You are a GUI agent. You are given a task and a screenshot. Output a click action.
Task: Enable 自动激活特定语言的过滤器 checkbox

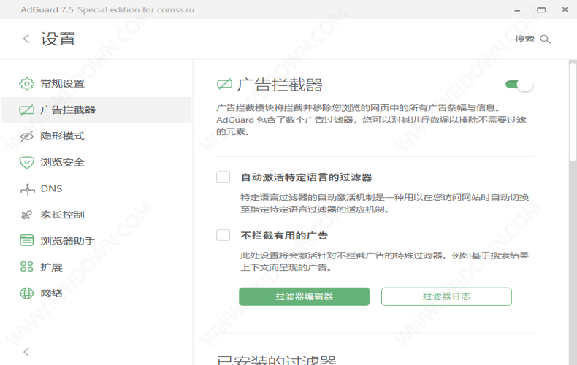223,177
